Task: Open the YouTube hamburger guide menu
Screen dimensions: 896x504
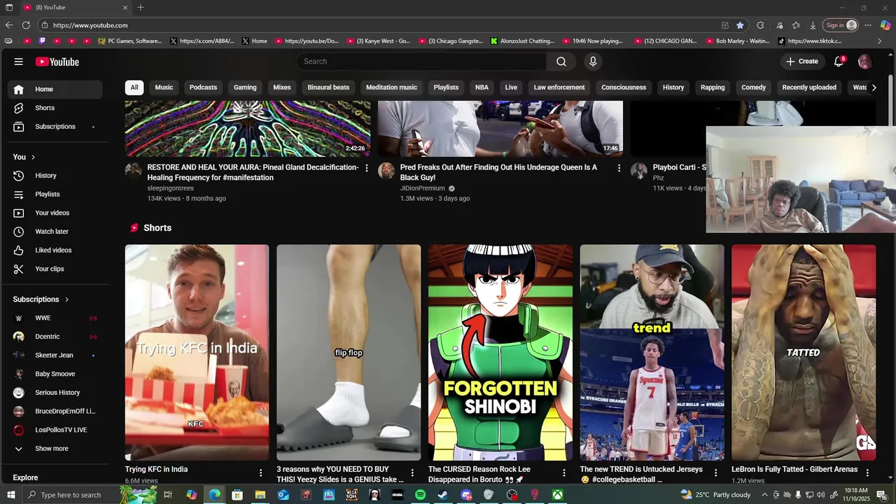Action: coord(18,62)
